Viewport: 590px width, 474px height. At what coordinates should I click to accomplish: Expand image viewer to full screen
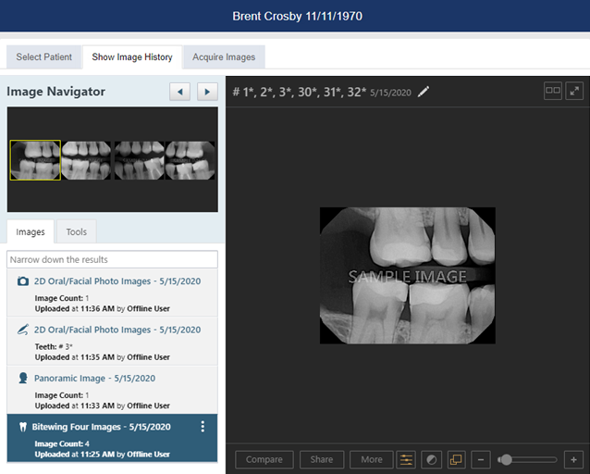point(574,91)
